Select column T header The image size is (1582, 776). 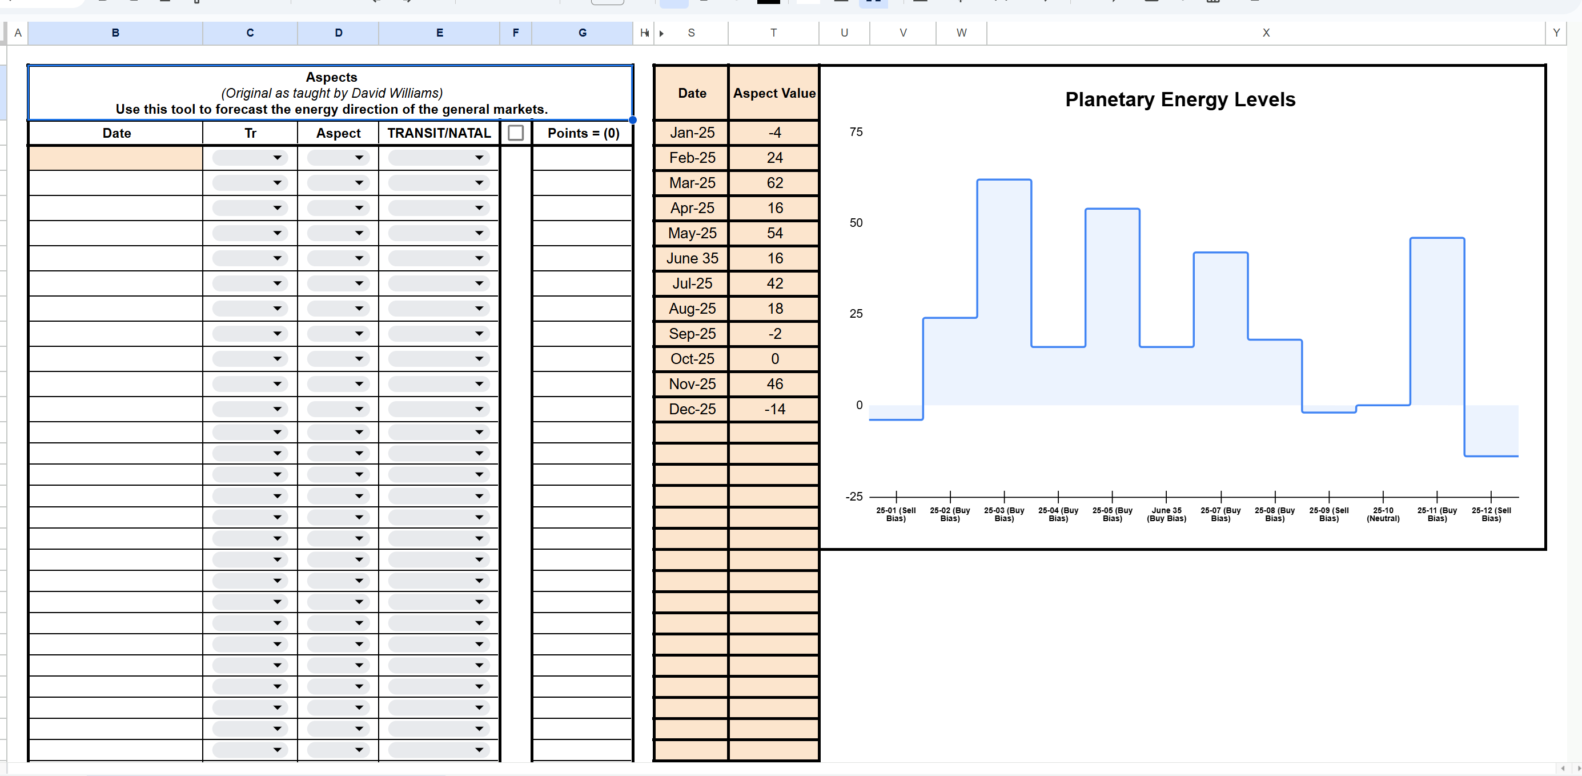tap(773, 33)
